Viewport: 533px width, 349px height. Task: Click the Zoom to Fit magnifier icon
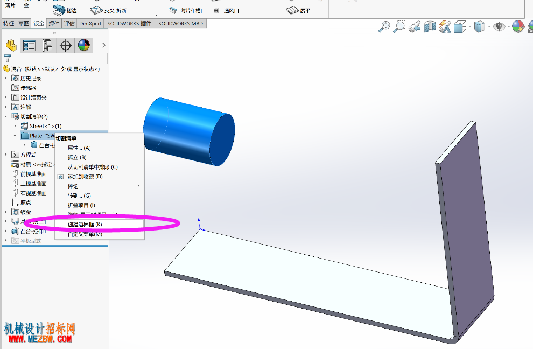click(x=384, y=26)
